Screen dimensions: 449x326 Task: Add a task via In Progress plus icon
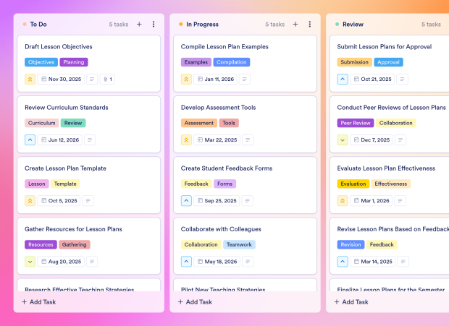[x=295, y=25]
